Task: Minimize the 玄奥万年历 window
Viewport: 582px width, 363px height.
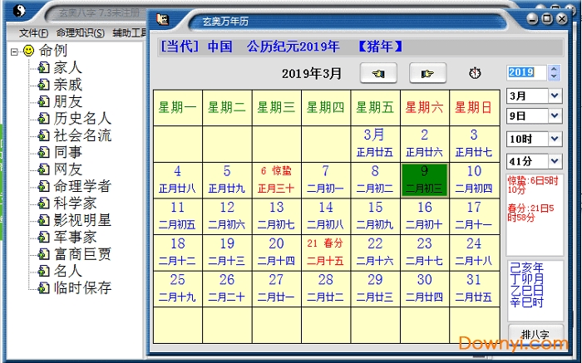Action: 532,18
